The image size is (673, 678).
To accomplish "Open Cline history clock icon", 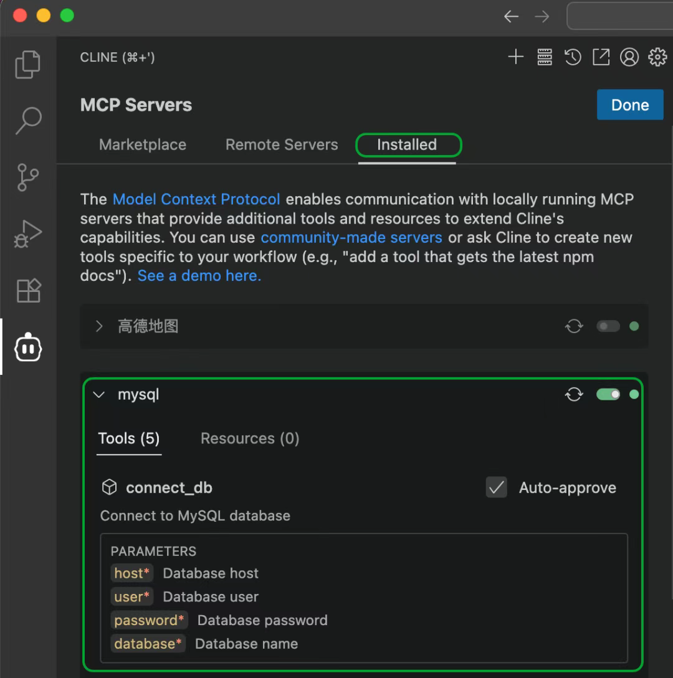I will (573, 57).
